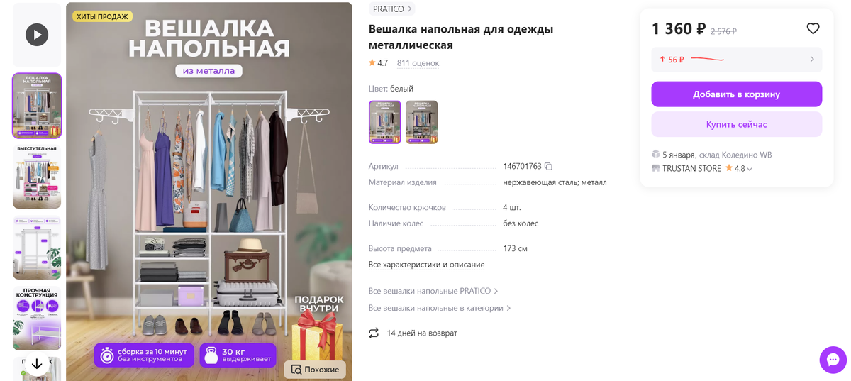Open the 811 оценок reviews link

(418, 63)
